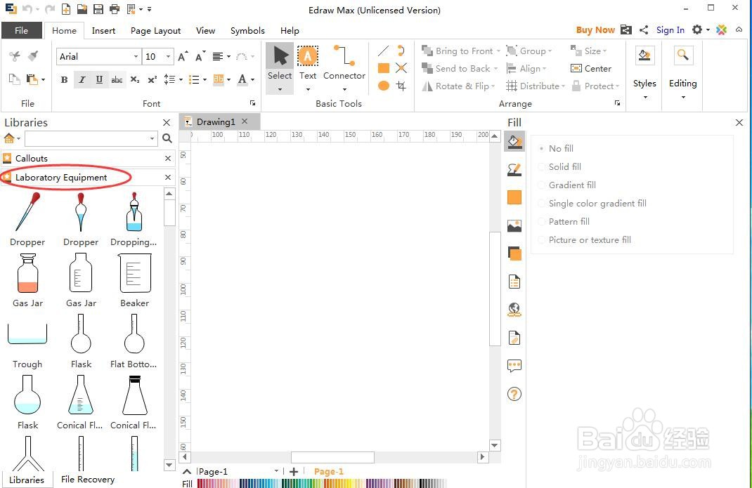This screenshot has width=752, height=488.
Task: Expand the font color dropdown arrow
Action: coord(253,79)
